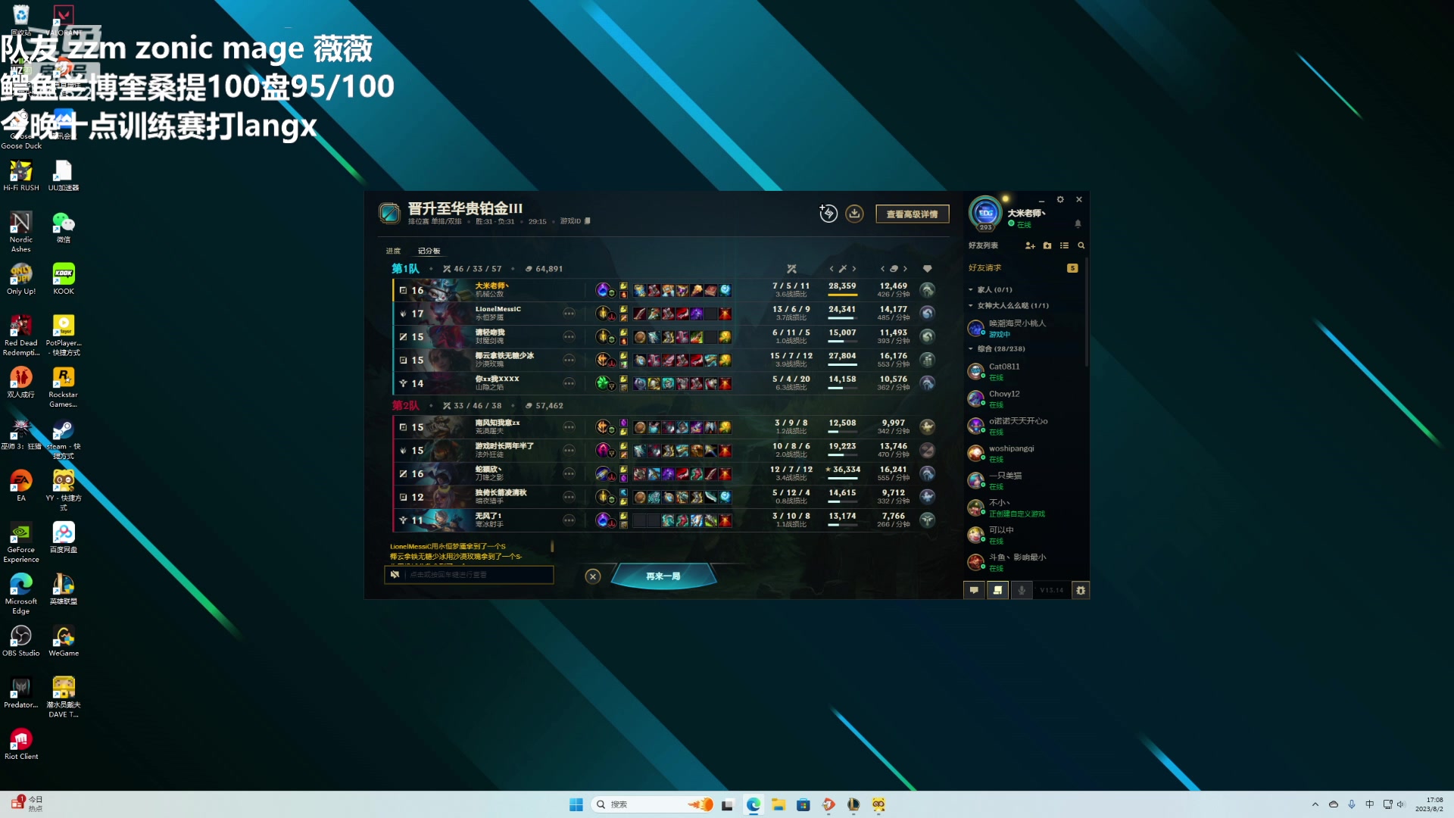Viewport: 1454px width, 818px height.
Task: Switch to the 进度 progress tab
Action: coord(393,251)
